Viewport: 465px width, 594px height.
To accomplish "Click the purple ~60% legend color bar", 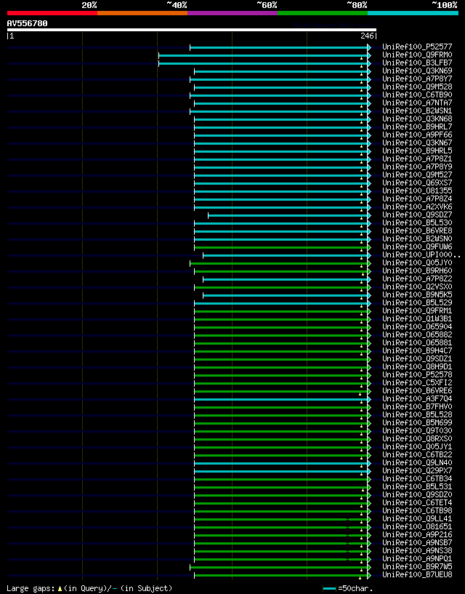I will pyautogui.click(x=232, y=13).
